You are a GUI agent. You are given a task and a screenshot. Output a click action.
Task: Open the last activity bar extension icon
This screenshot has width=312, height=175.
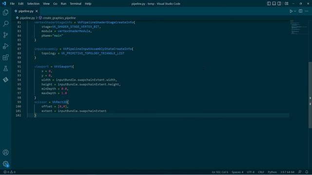(5, 80)
